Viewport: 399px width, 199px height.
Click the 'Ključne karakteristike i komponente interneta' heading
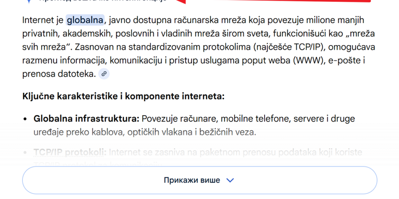tap(123, 96)
